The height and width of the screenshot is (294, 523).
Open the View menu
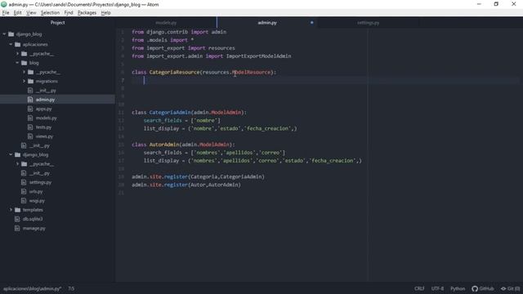coord(31,13)
